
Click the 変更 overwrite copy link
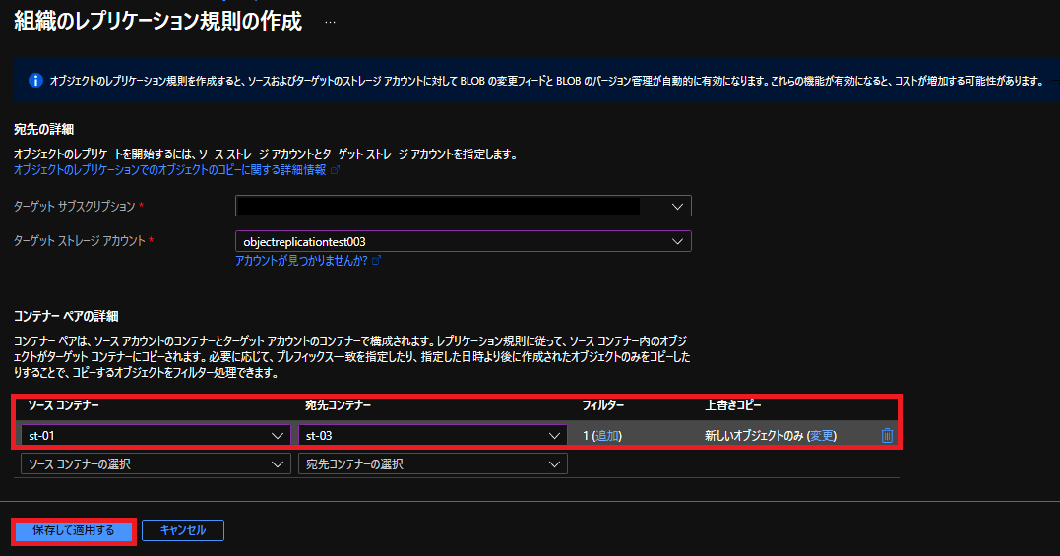pos(822,436)
